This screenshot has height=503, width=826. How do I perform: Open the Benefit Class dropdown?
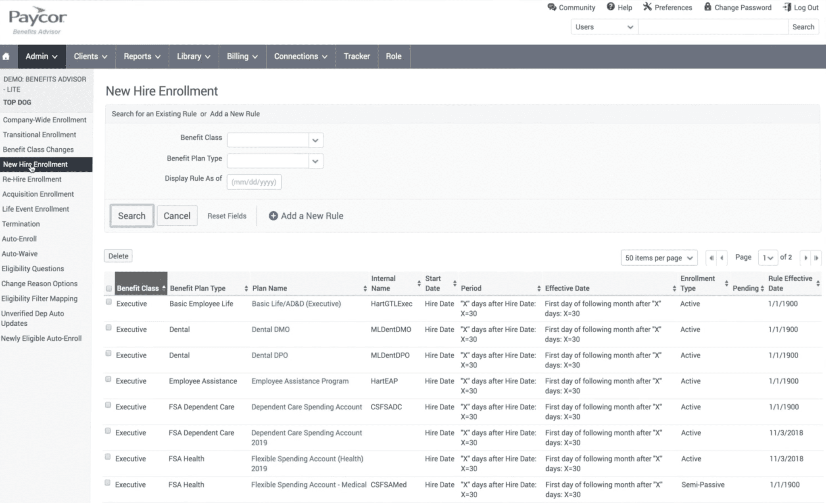click(x=315, y=140)
